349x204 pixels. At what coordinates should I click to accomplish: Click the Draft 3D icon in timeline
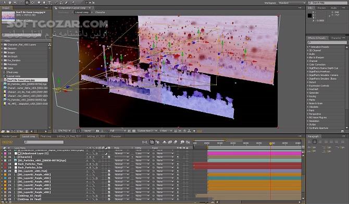pyautogui.click(x=157, y=142)
